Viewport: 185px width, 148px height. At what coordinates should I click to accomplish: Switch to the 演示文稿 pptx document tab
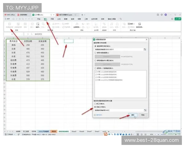click(66, 15)
